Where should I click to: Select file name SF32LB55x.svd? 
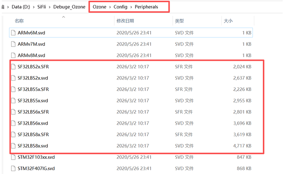[33, 100]
